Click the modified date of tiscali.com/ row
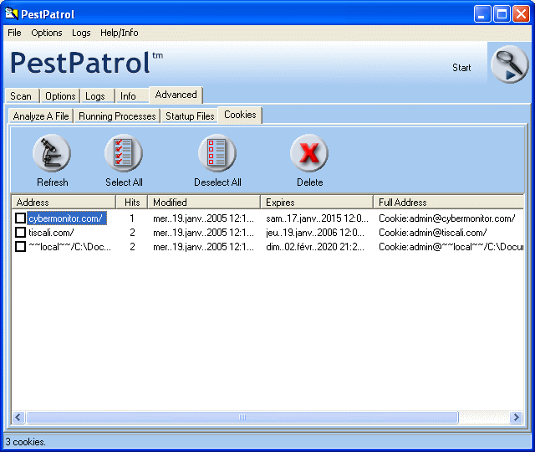This screenshot has height=452, width=535. [x=203, y=233]
